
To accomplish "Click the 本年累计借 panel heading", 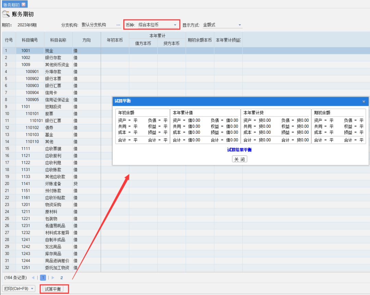I will coord(183,113).
